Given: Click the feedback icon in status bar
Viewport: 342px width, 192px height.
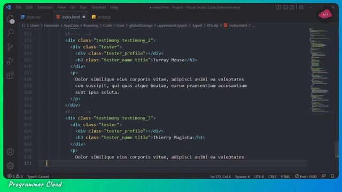Looking at the screenshot, I should tap(324, 176).
